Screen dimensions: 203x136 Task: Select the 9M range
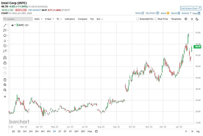tap(49, 131)
